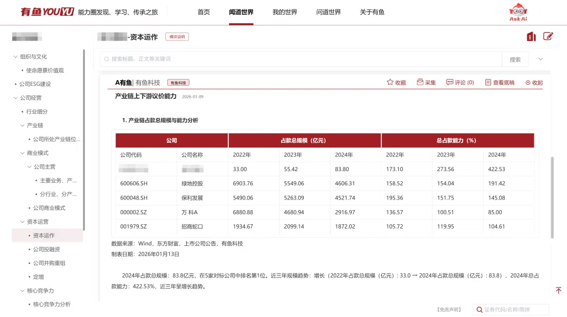Click company name 保利发展
Viewport: 567px width, 317px height.
(192, 198)
